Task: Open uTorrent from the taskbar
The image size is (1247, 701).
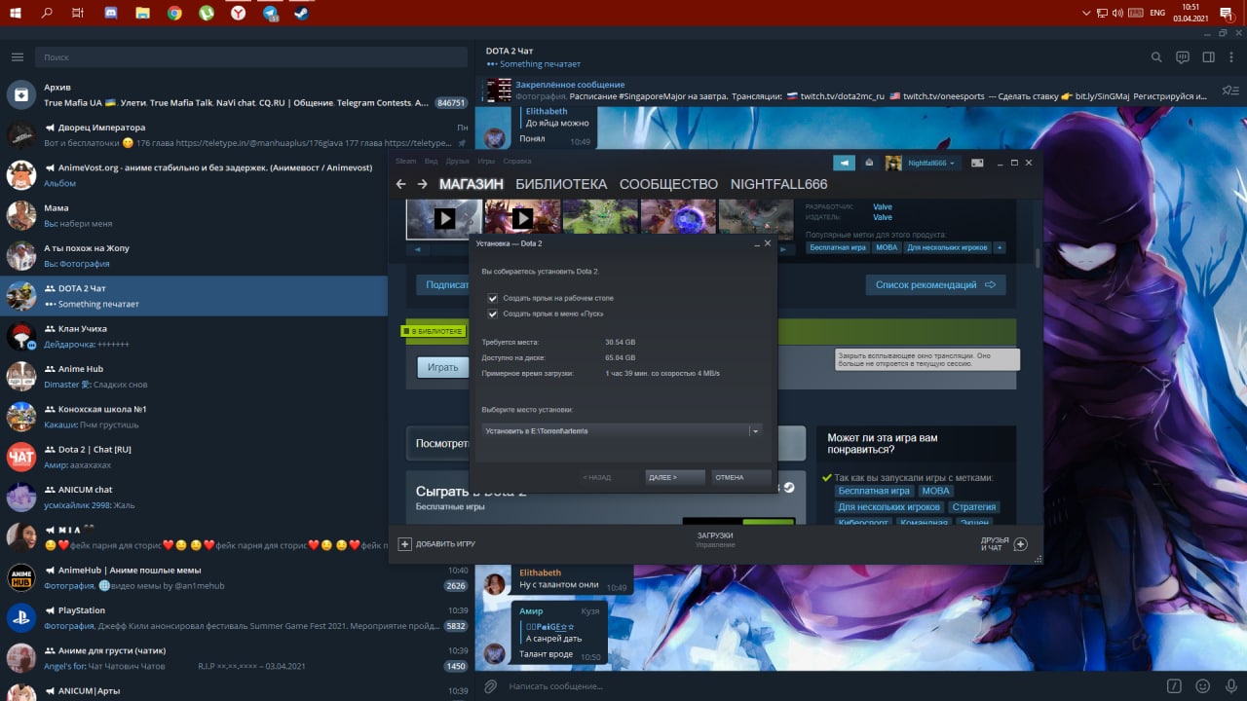Action: pyautogui.click(x=207, y=13)
